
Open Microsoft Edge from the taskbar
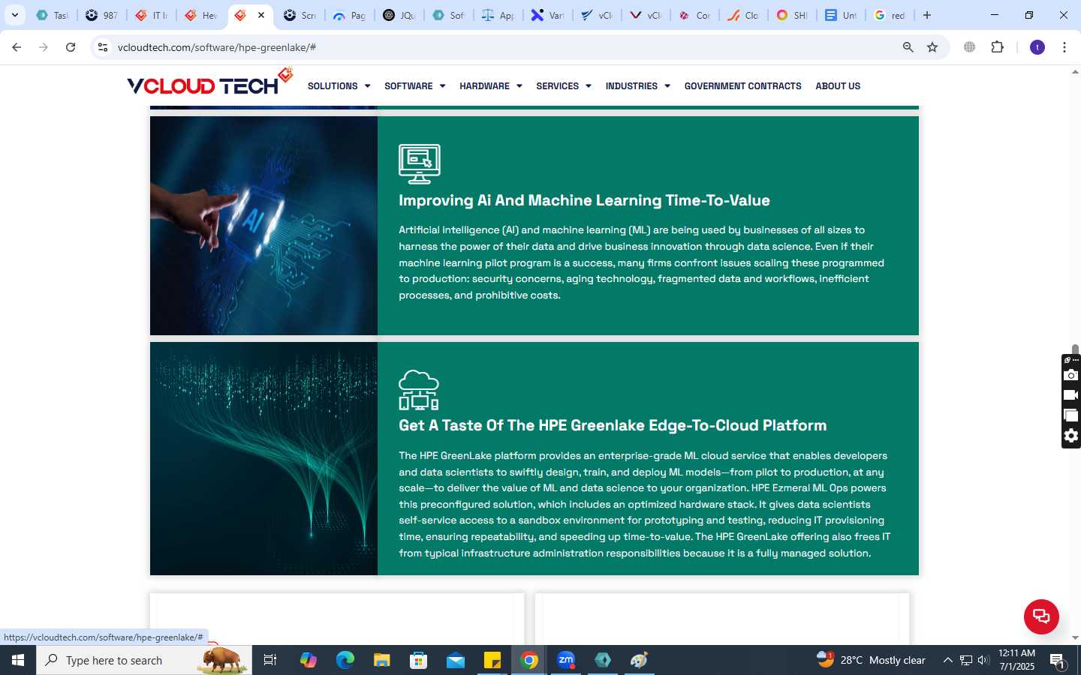[x=345, y=660]
